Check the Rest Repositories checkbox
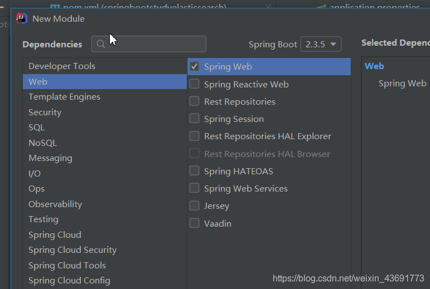This screenshot has width=430, height=289. tap(195, 101)
